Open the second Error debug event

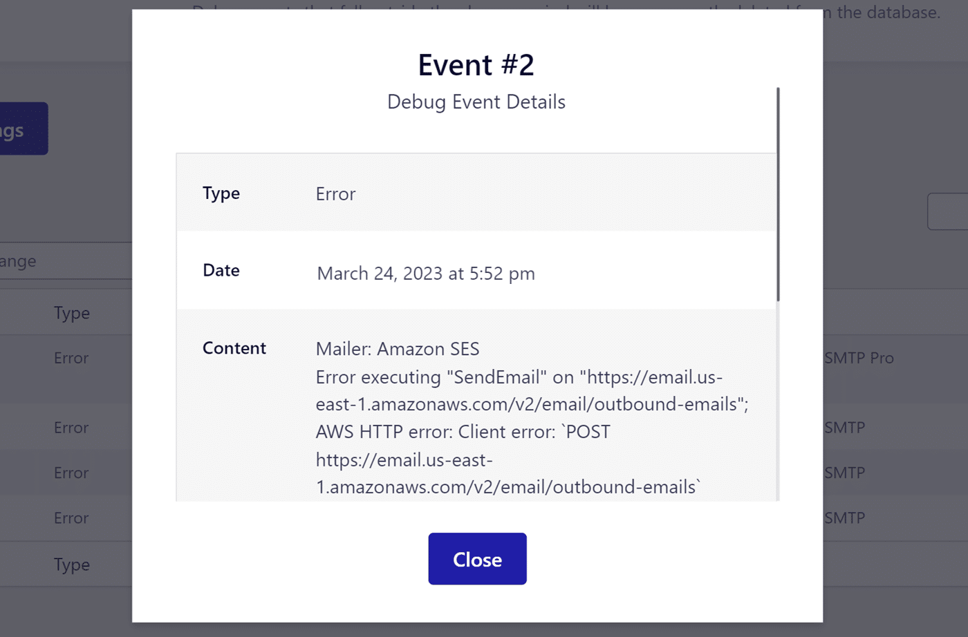coord(71,427)
